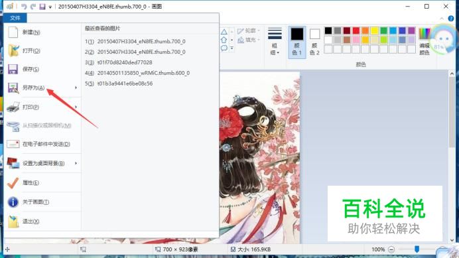Select 颜色 1 foreground color button
The height and width of the screenshot is (258, 459).
point(297,42)
